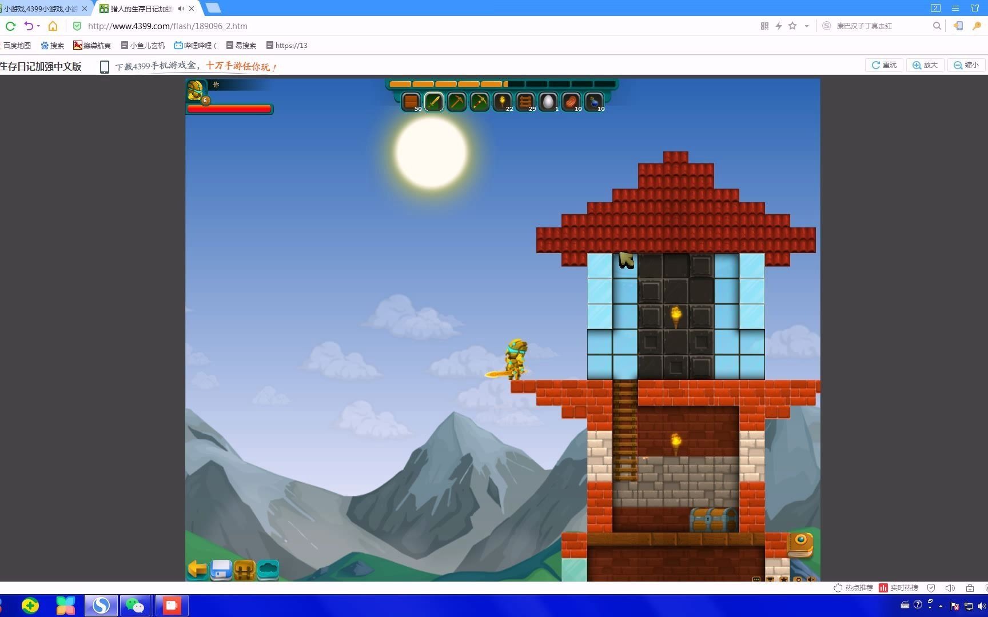Open a new browser tab
Image resolution: width=988 pixels, height=617 pixels.
pyautogui.click(x=213, y=8)
